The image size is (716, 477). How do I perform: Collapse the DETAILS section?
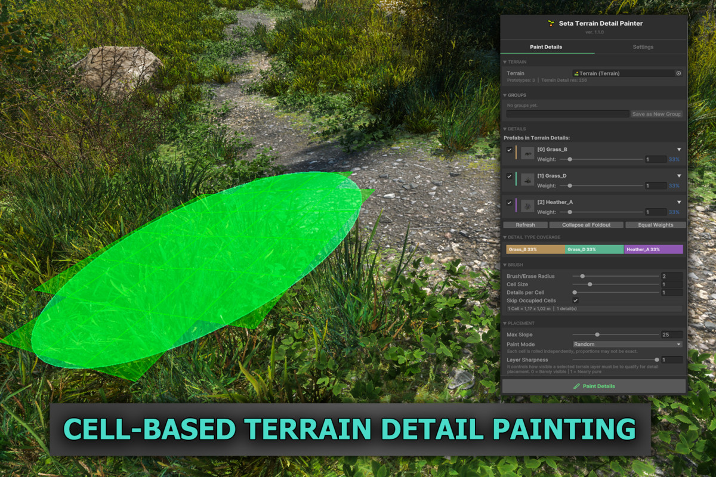tap(504, 129)
